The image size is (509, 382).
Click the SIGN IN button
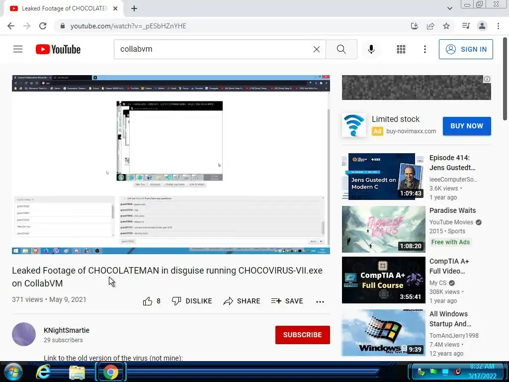pos(466,49)
